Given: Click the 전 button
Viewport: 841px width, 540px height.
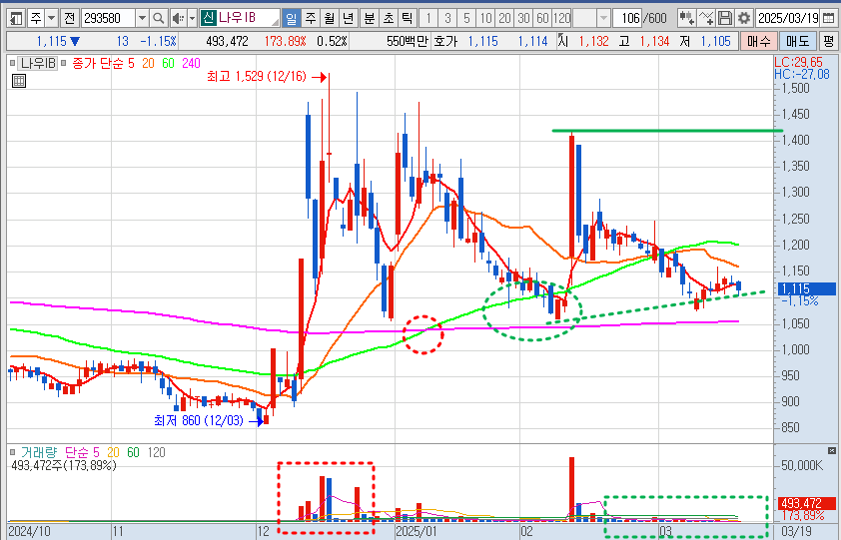Looking at the screenshot, I should point(69,18).
